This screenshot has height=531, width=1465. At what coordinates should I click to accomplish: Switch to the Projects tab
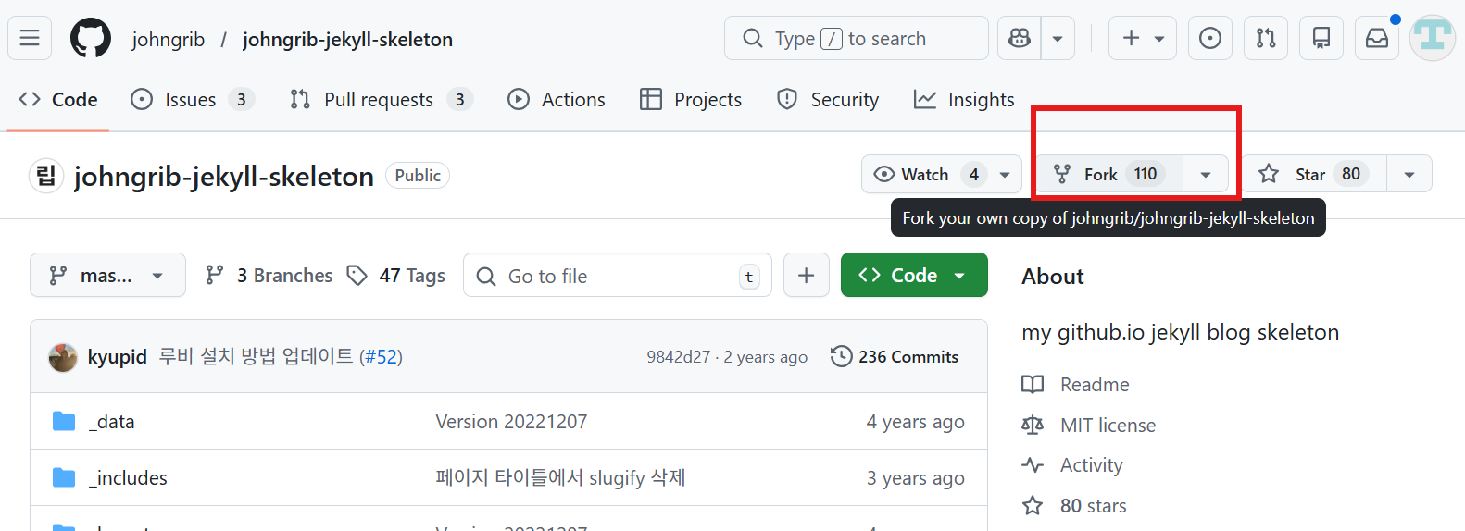(x=691, y=99)
